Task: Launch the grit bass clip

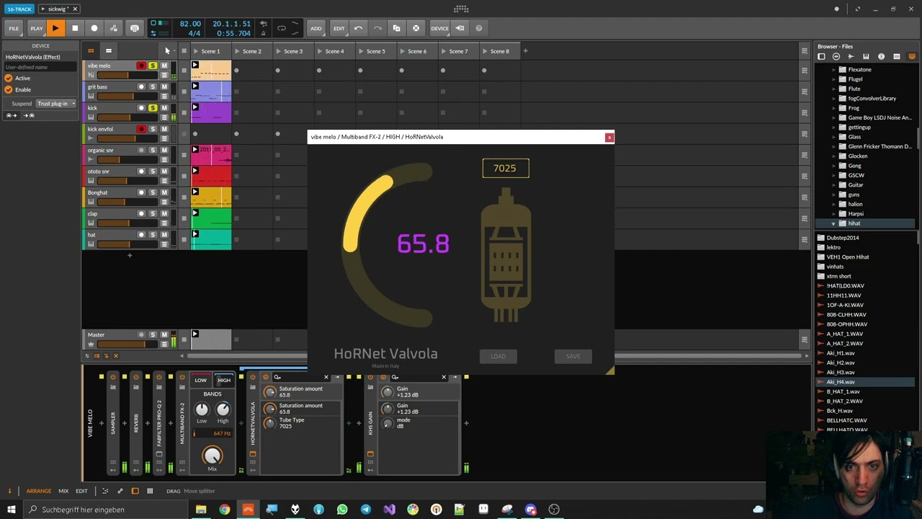Action: point(195,86)
